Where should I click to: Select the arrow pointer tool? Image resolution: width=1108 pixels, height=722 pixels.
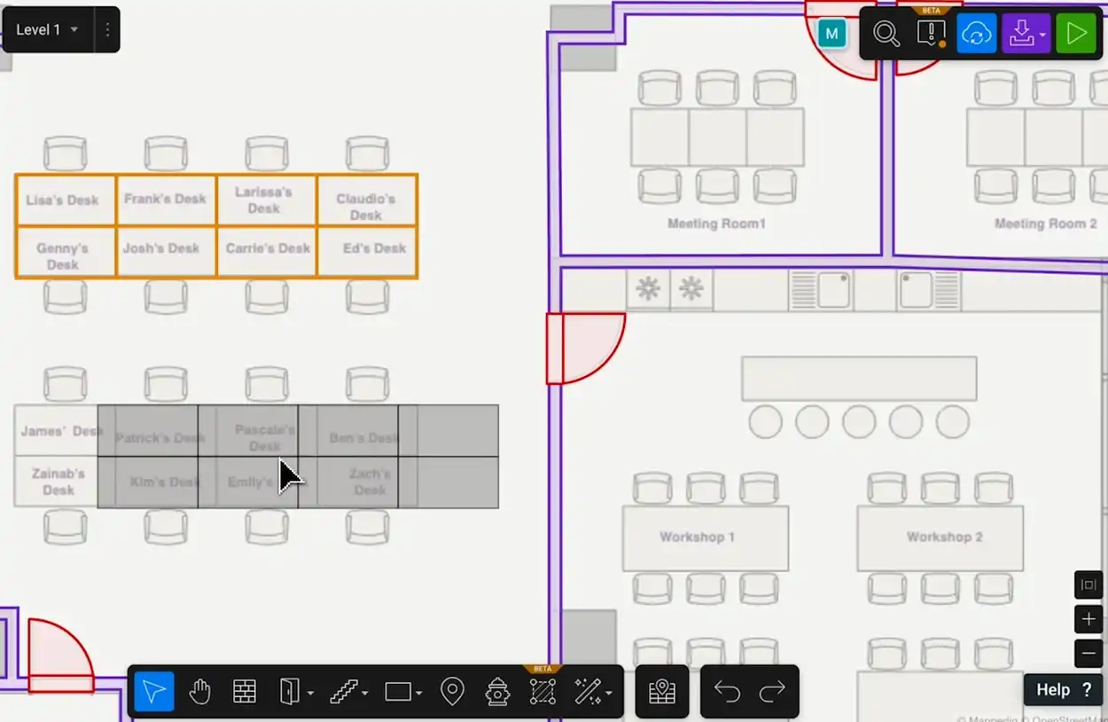coord(154,692)
